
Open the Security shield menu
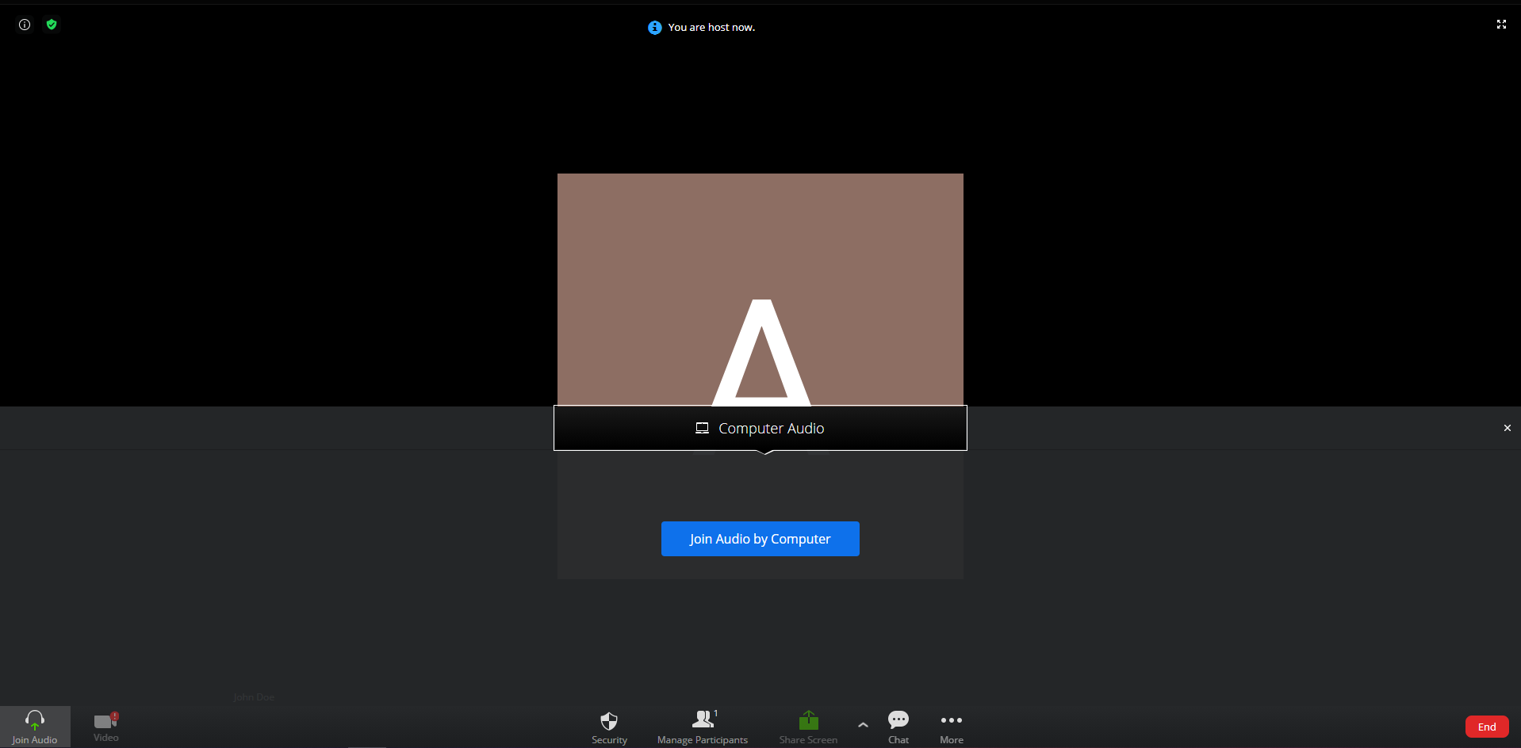[x=609, y=727]
